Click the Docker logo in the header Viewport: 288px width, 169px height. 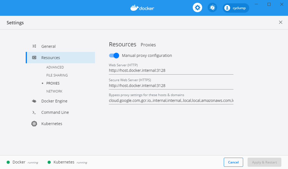[x=142, y=8]
